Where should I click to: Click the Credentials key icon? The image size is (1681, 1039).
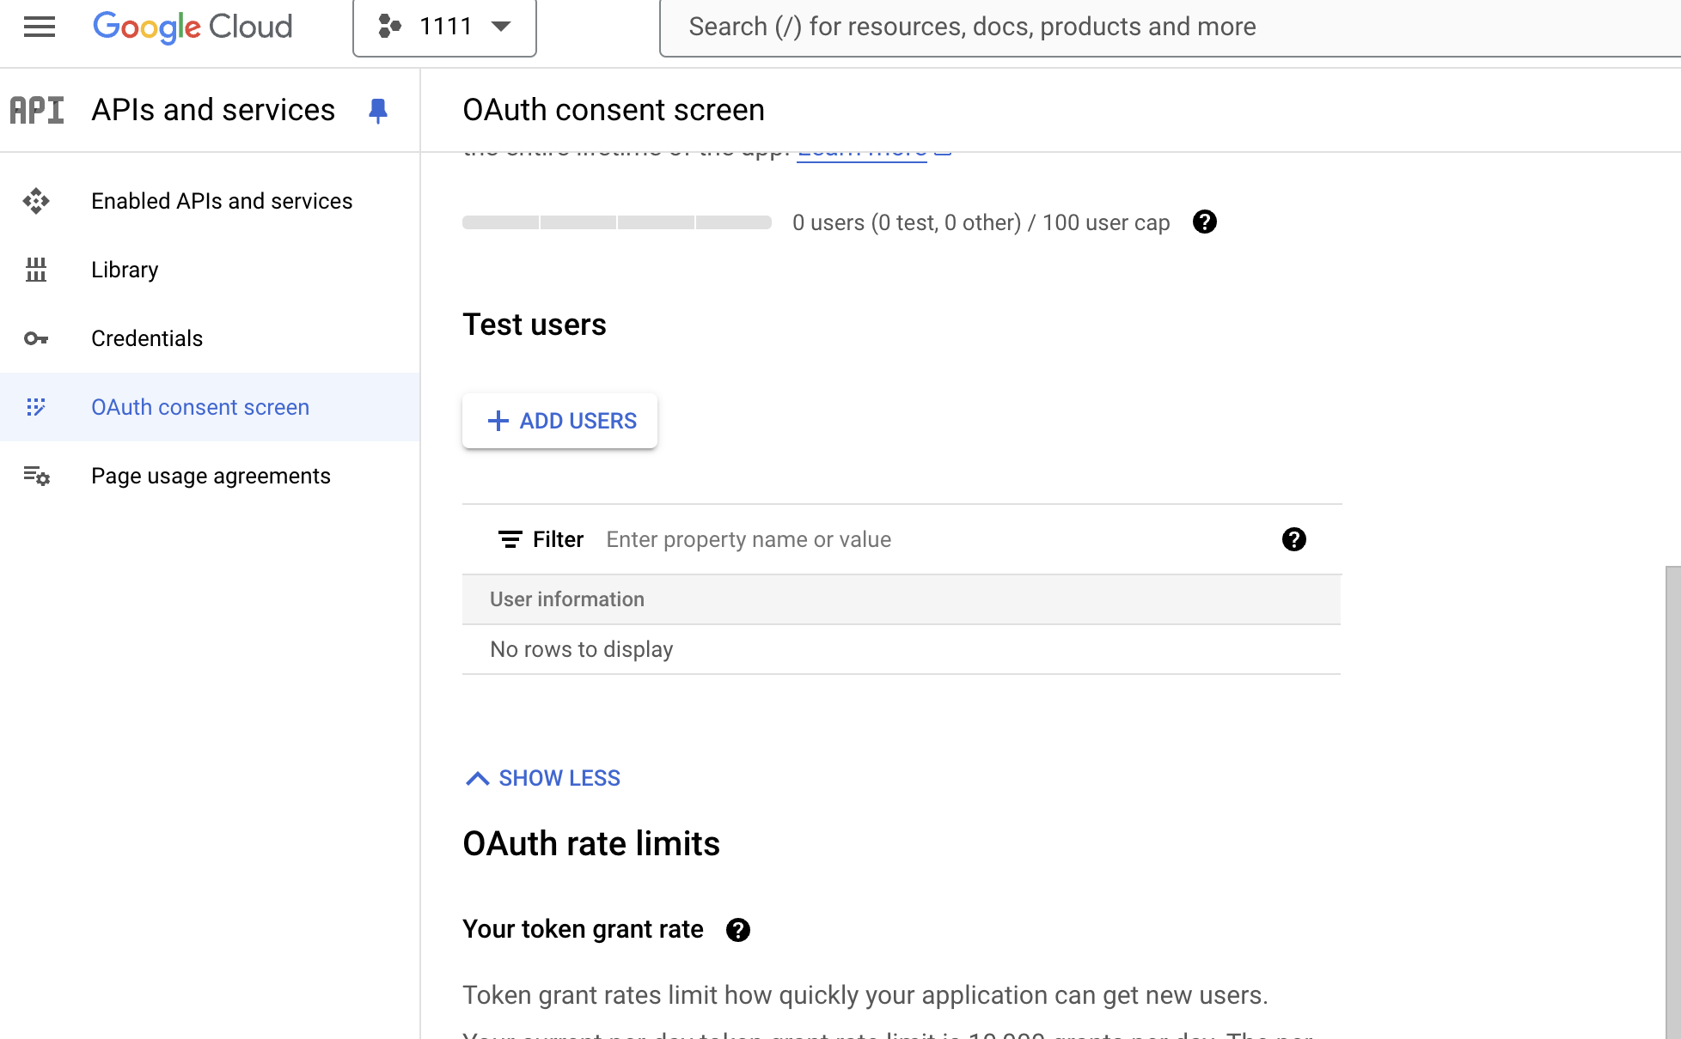[x=36, y=338]
